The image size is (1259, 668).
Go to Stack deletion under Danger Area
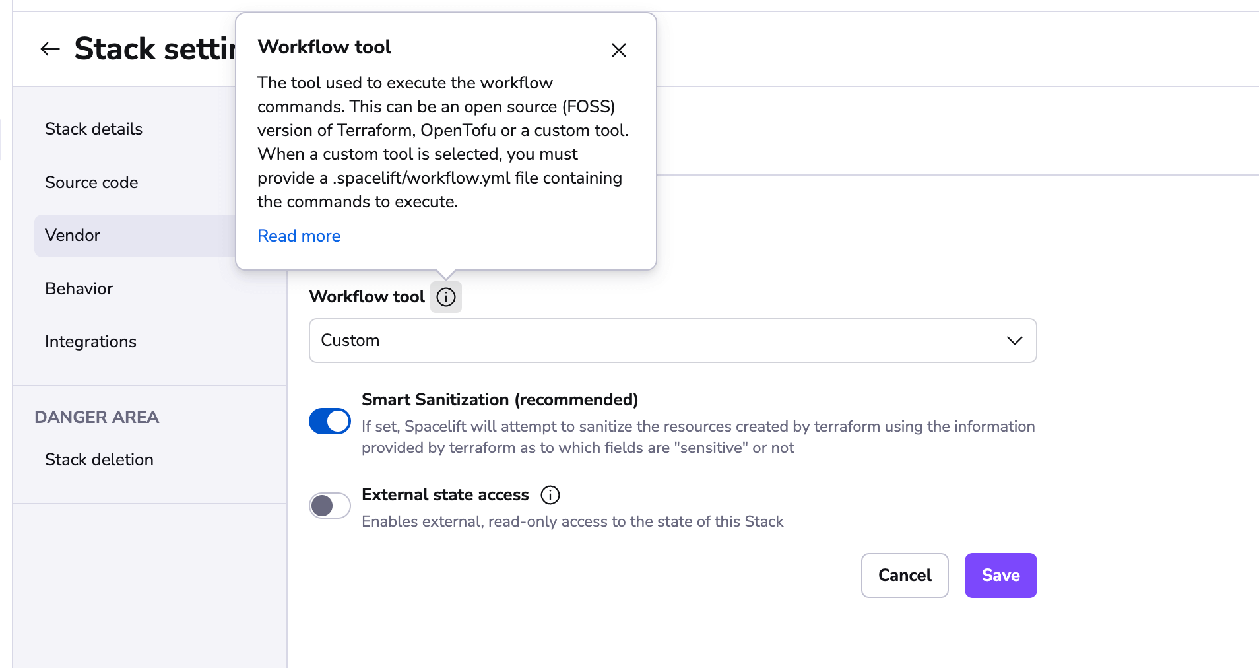click(x=99, y=459)
